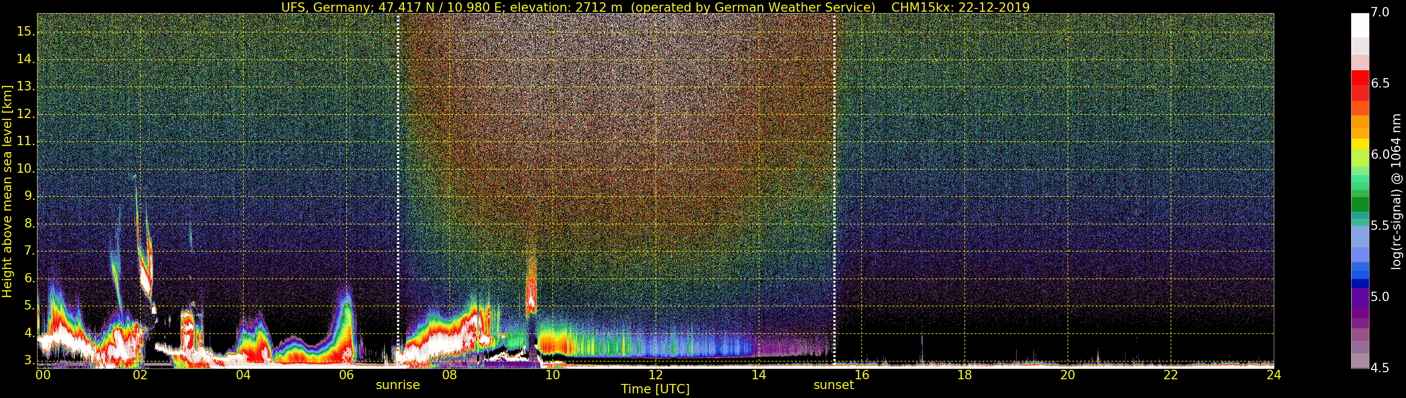Click the 3 km height tick label
1406x398 pixels.
[x=30, y=361]
